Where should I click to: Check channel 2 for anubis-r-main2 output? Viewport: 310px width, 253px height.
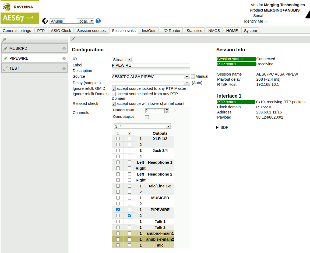tap(129, 239)
